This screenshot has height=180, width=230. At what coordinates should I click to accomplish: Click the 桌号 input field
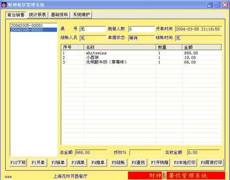93,29
